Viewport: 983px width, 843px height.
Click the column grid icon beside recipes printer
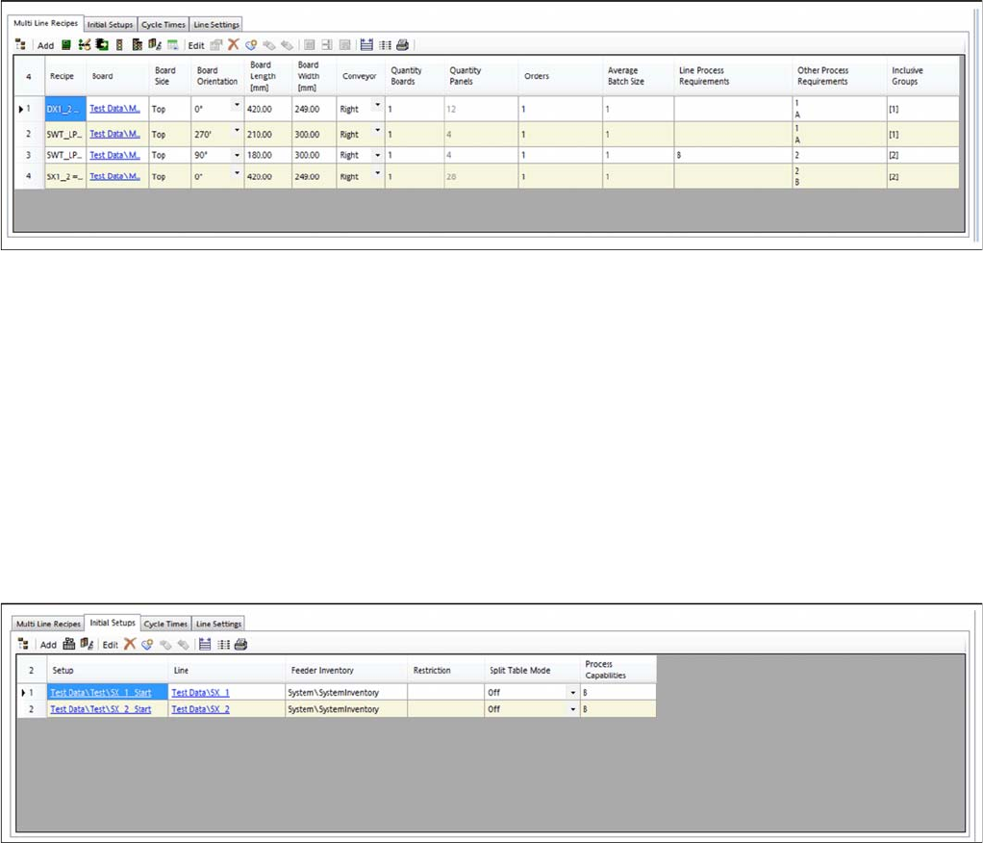coord(385,44)
